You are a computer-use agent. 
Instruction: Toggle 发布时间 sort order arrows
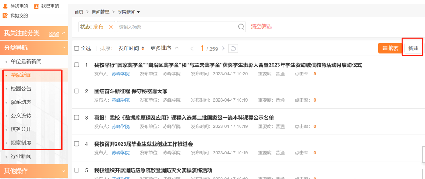point(143,48)
